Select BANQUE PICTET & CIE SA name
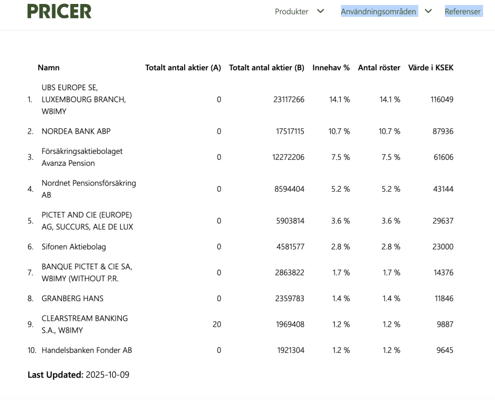495x400 pixels. pos(87,273)
